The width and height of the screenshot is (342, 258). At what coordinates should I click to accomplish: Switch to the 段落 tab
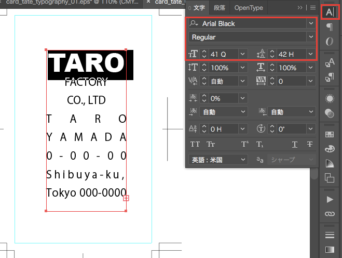click(220, 8)
